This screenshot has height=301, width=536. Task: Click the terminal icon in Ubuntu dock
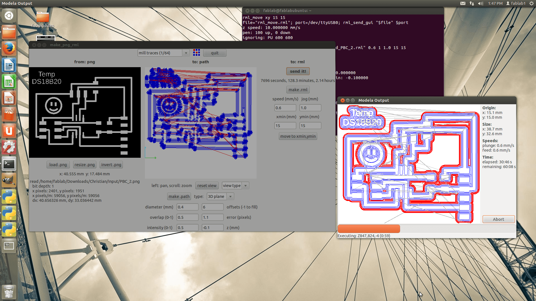8,164
